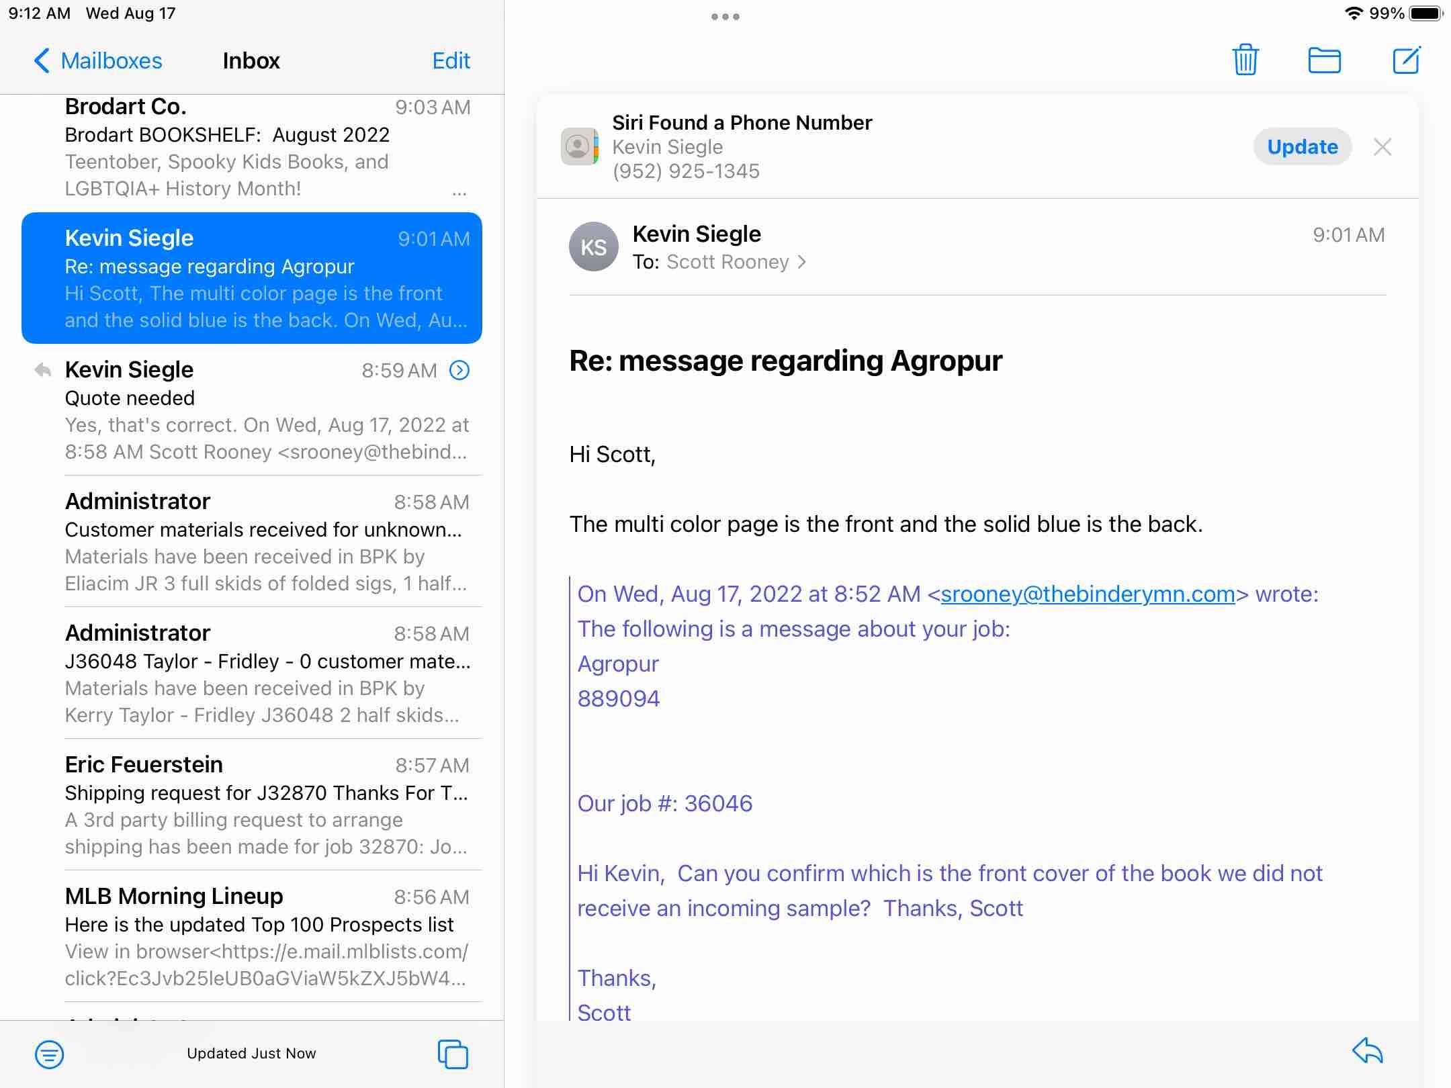Image resolution: width=1451 pixels, height=1088 pixels.
Task: Go back to Mailboxes
Action: pos(98,60)
